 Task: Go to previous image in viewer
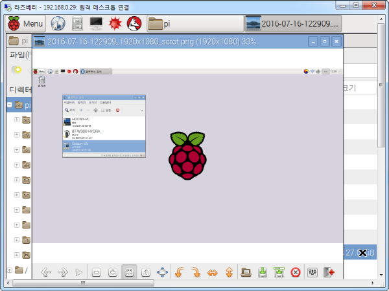click(x=46, y=272)
